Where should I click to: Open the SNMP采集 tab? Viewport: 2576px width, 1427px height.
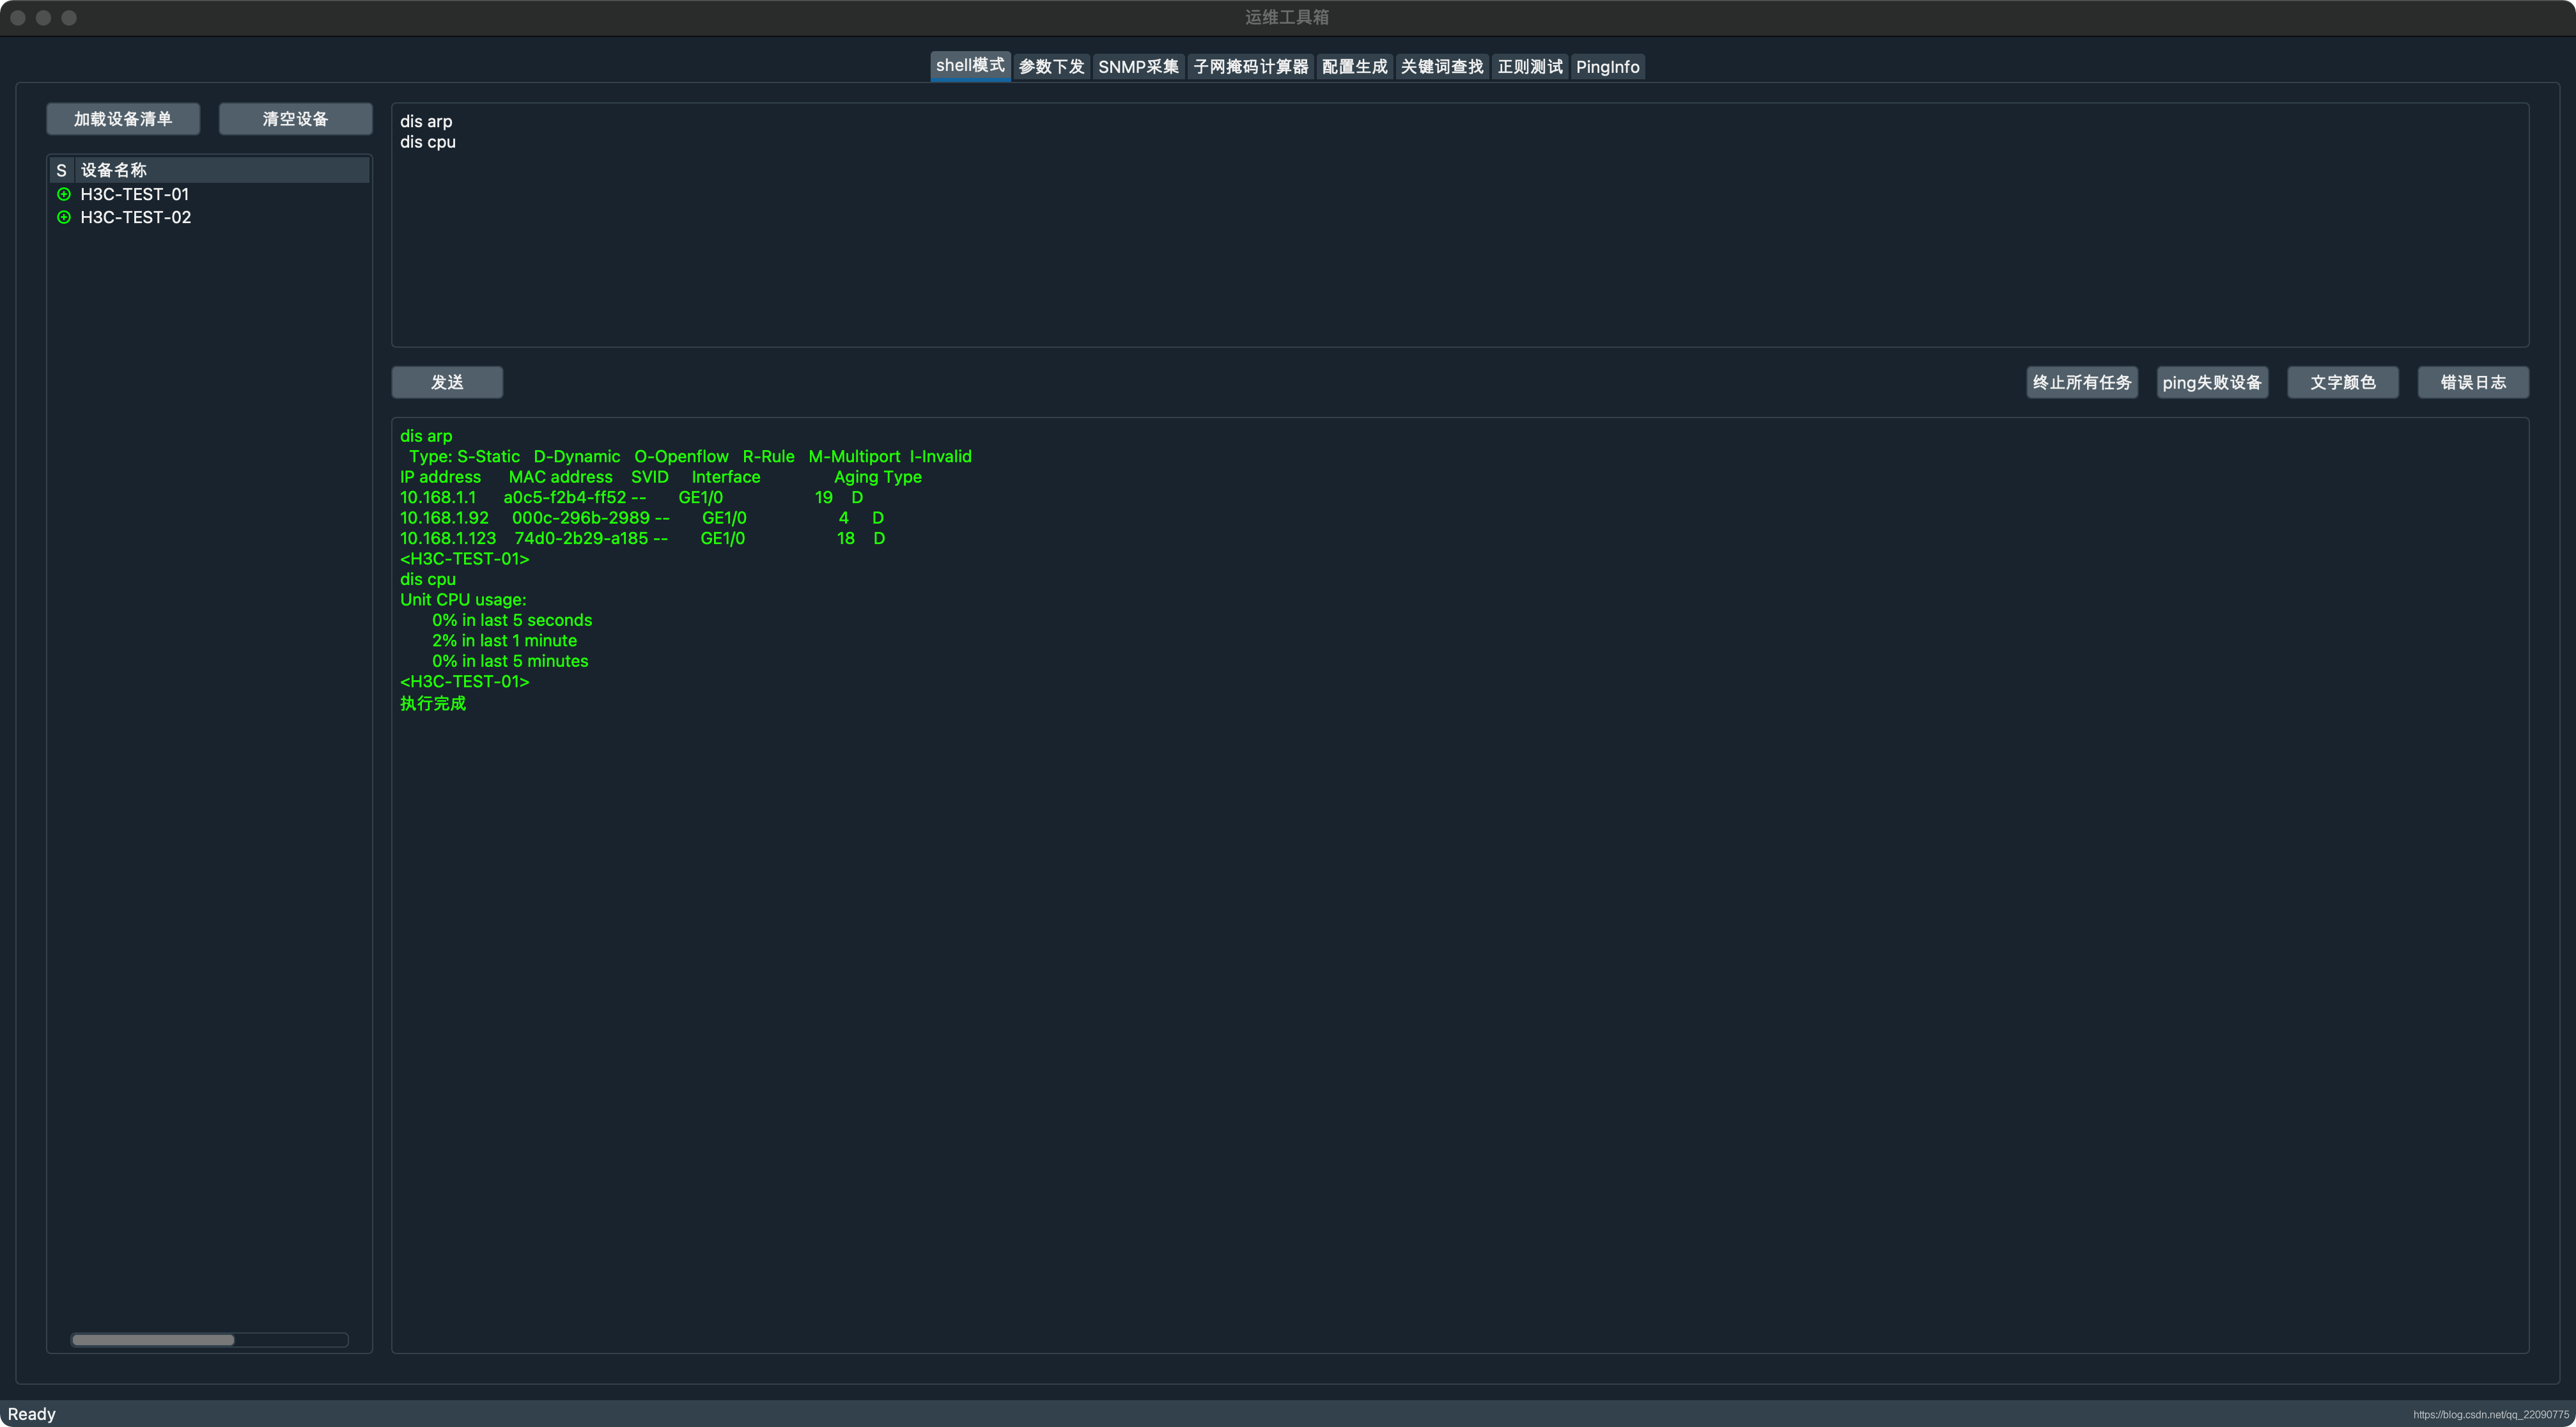(1138, 67)
